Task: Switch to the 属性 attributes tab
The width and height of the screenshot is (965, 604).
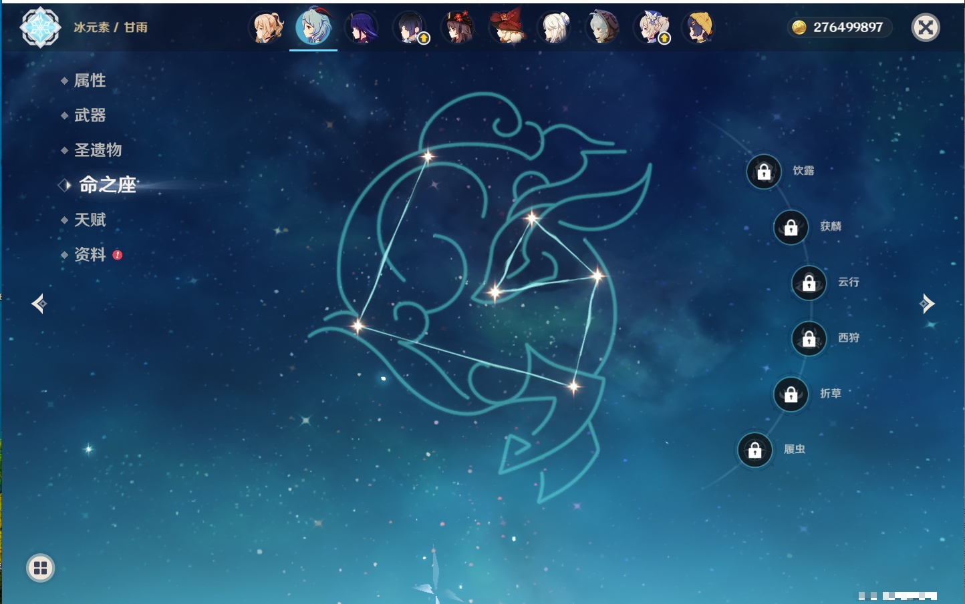Action: coord(90,81)
